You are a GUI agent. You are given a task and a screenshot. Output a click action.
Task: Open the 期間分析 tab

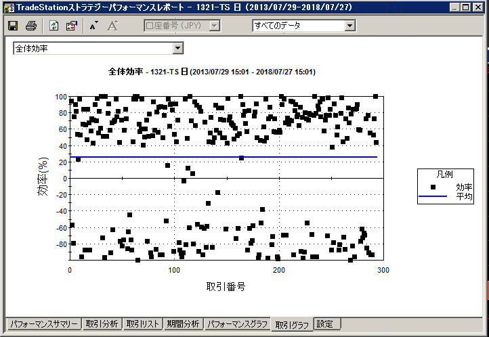(183, 324)
